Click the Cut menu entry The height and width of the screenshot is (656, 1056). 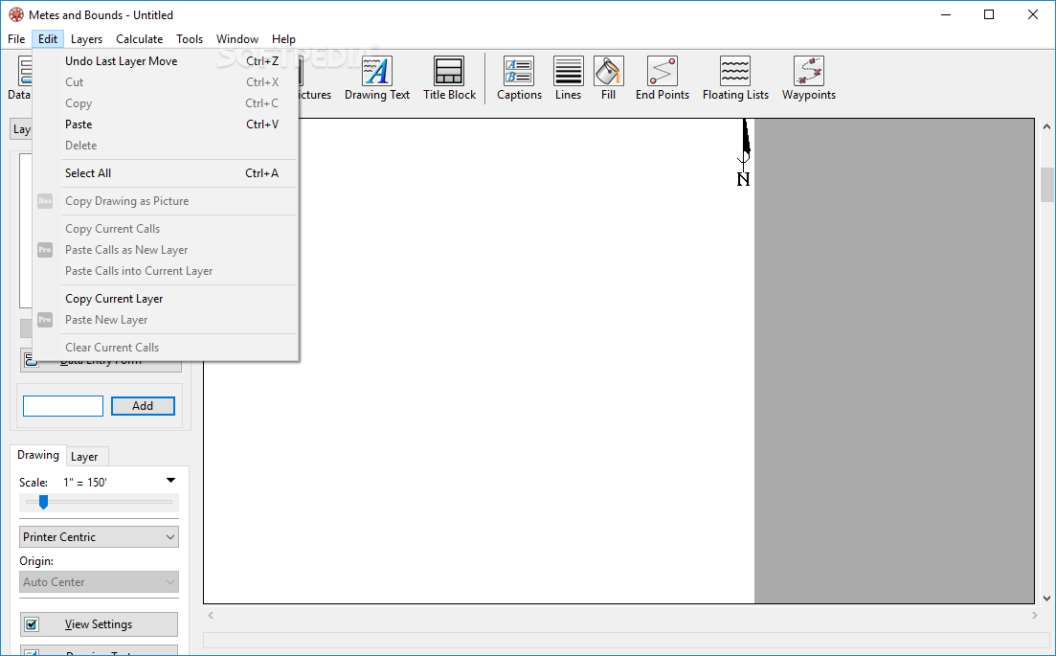pyautogui.click(x=166, y=82)
